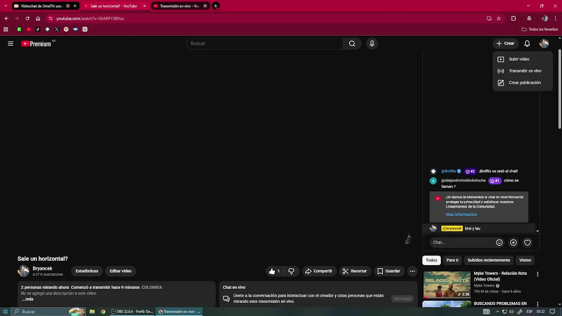Select the Vistos filter chip
The width and height of the screenshot is (562, 316).
click(525, 260)
